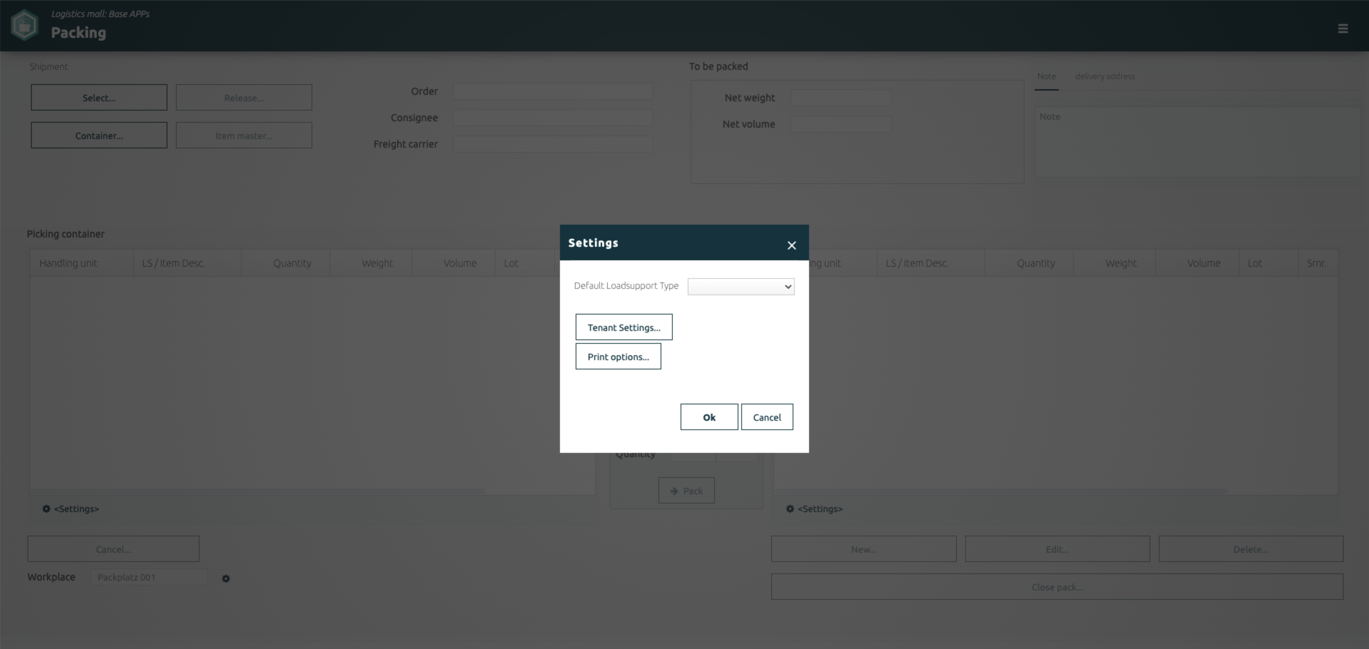Click the 'Logistics mall: Base APPs' subtitle
The image size is (1369, 649).
click(100, 14)
